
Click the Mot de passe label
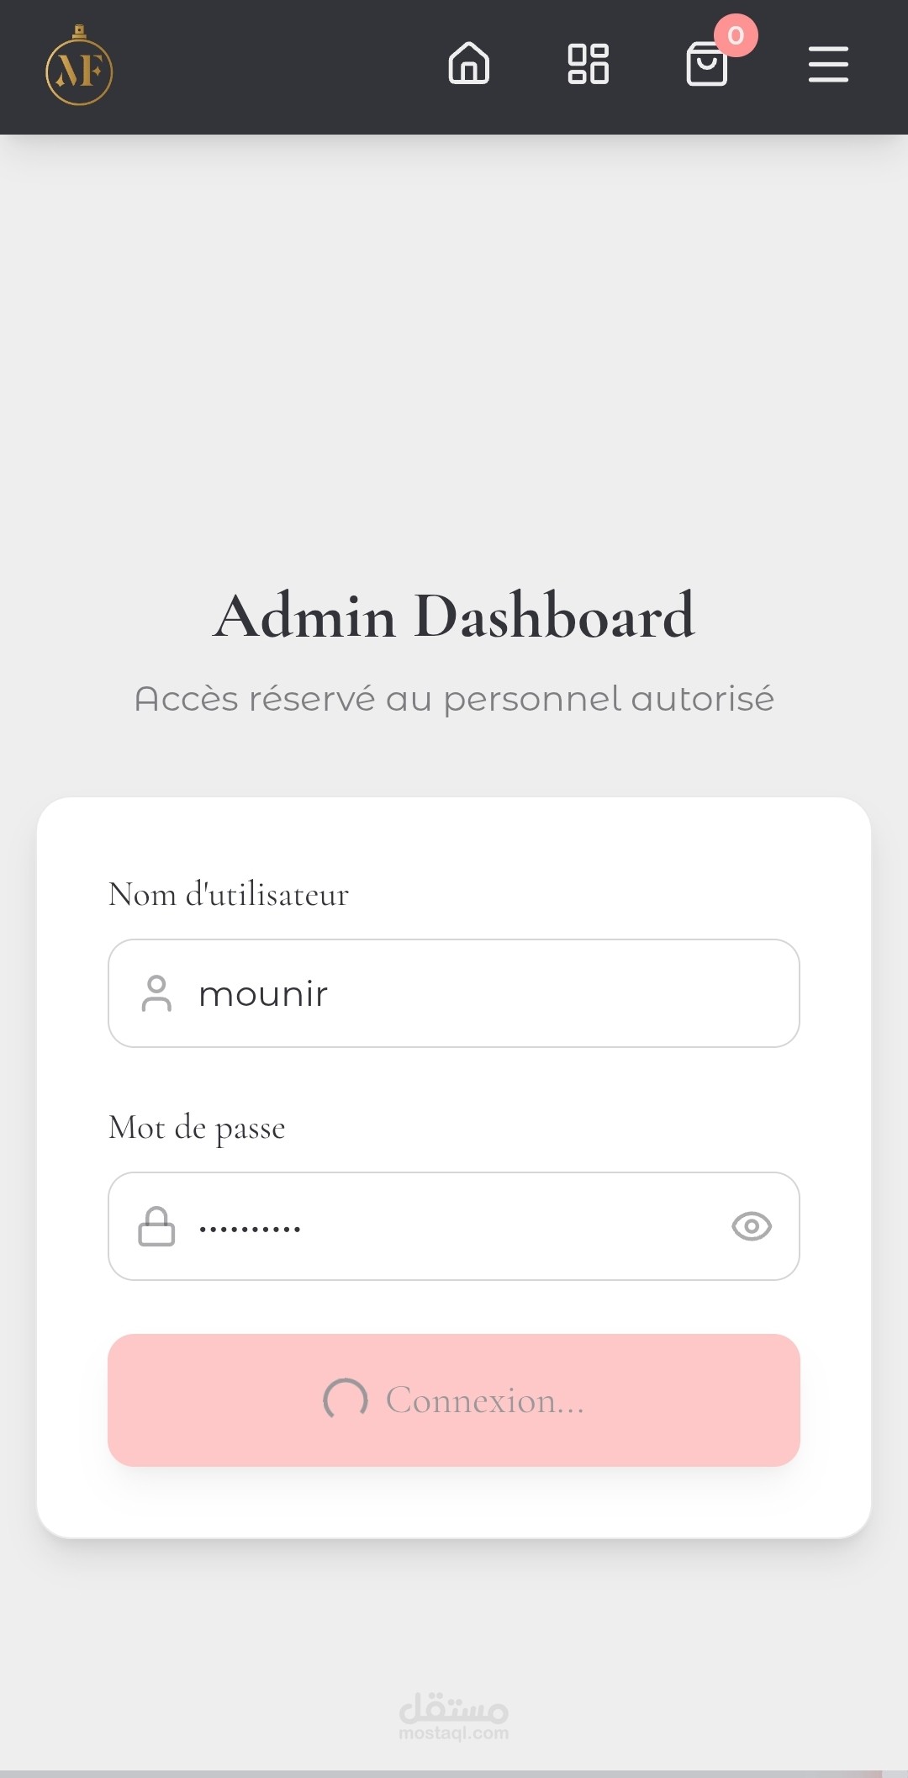coord(198,1128)
